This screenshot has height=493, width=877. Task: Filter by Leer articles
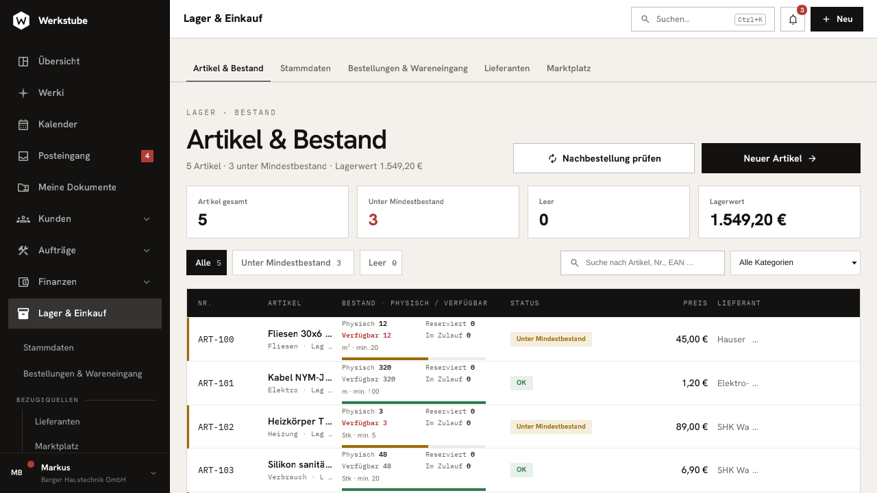pos(381,262)
